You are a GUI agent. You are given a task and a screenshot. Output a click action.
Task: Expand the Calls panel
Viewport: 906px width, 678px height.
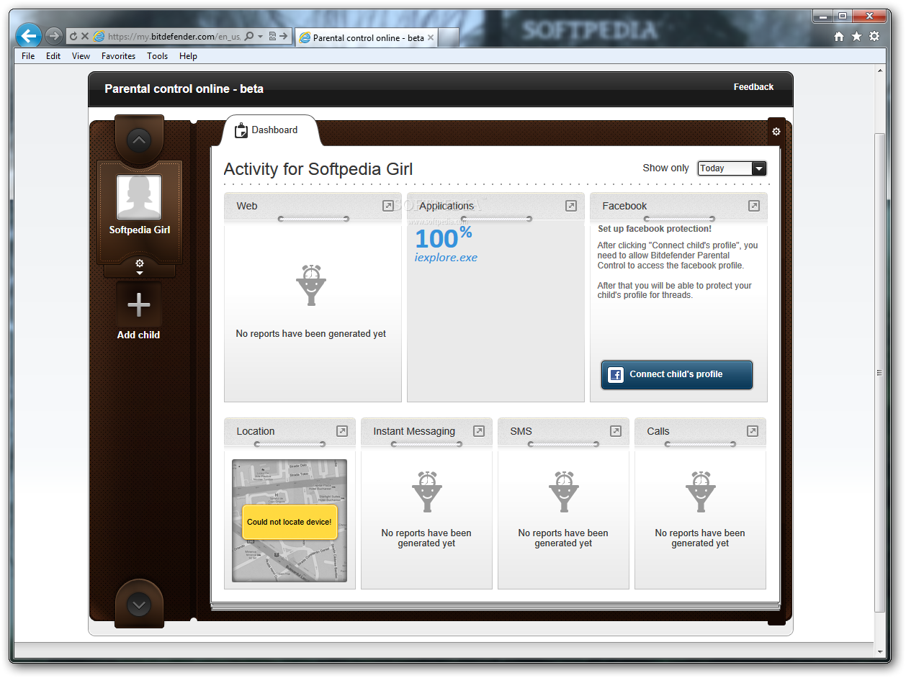tap(753, 431)
